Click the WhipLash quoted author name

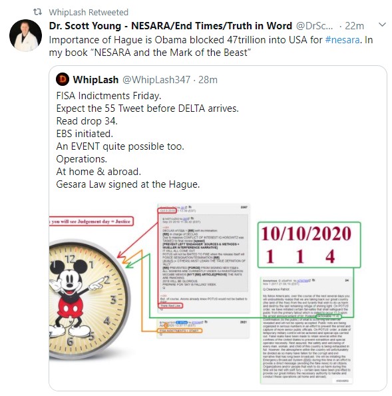click(x=96, y=80)
